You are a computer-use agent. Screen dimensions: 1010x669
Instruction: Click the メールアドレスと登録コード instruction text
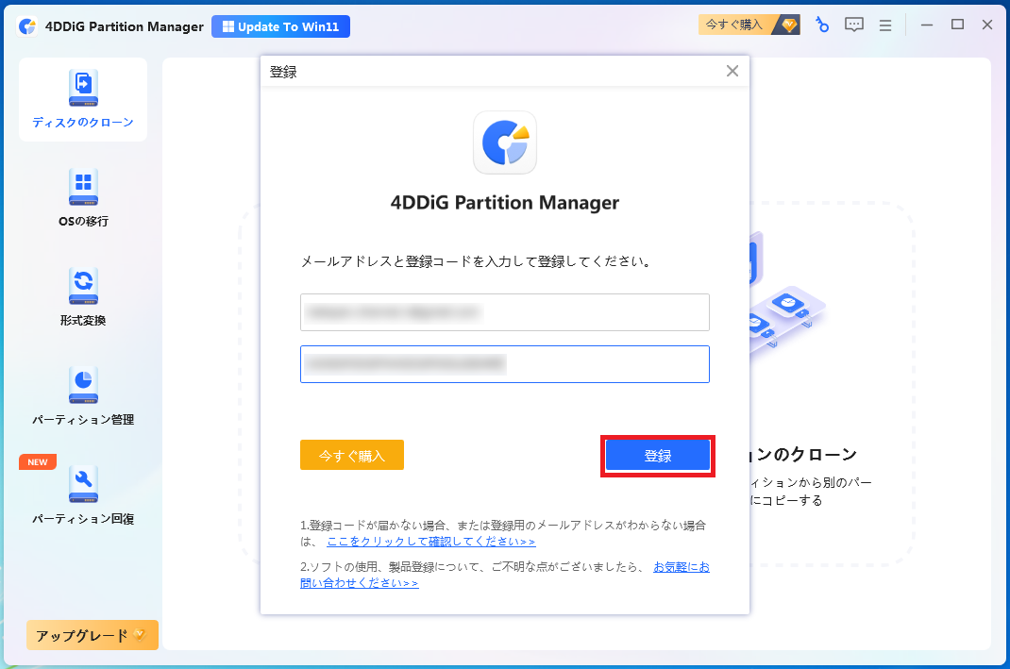pos(477,261)
